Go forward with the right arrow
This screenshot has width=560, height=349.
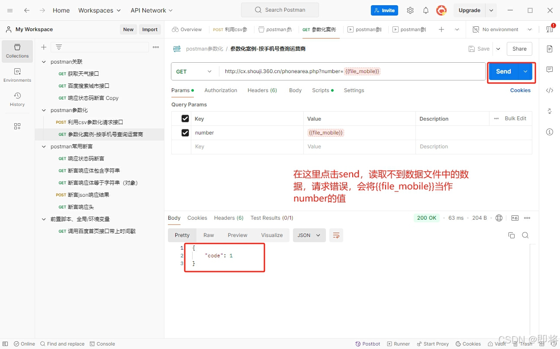pos(42,10)
